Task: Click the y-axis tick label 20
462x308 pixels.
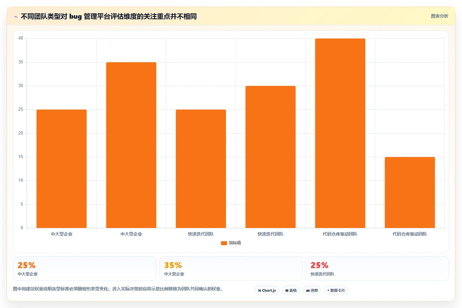Action: click(x=21, y=133)
